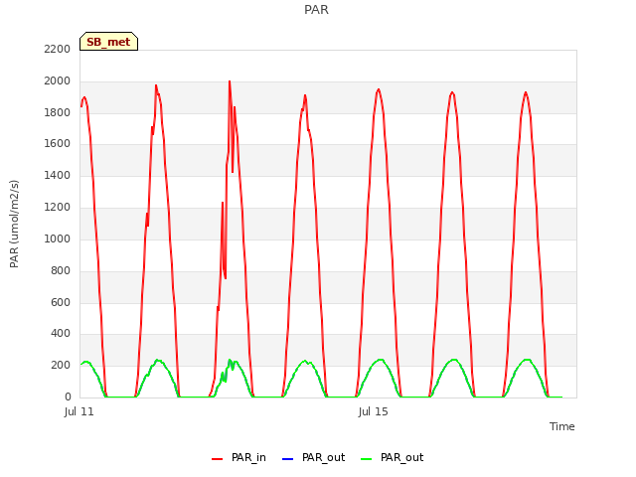Click the 400 y-axis tick label
Viewport: 636px width, 477px height.
[61, 334]
